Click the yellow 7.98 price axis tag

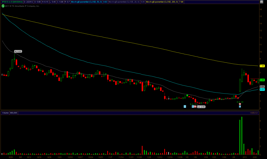[x=262, y=66]
